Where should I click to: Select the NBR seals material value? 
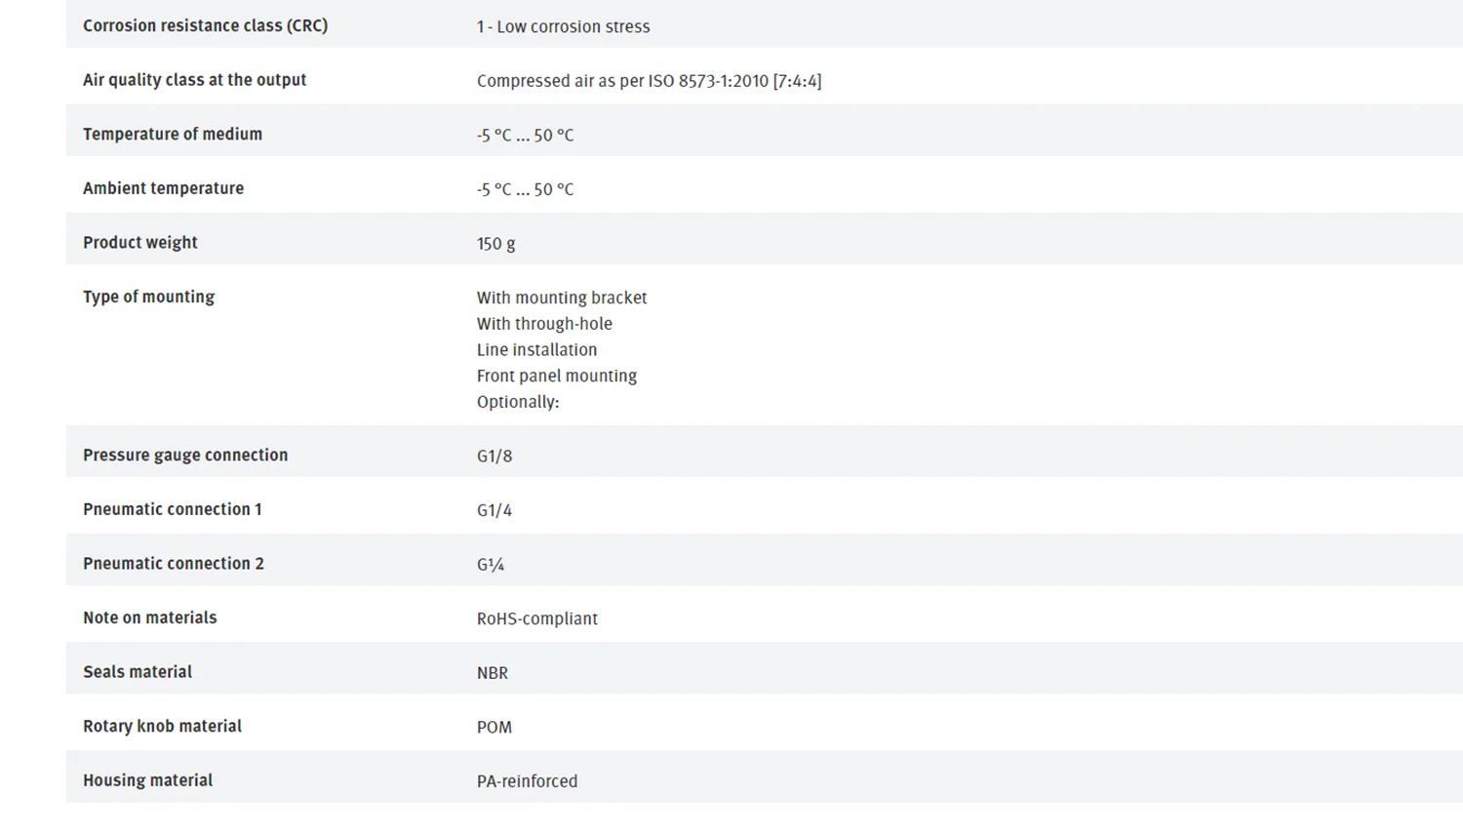493,673
